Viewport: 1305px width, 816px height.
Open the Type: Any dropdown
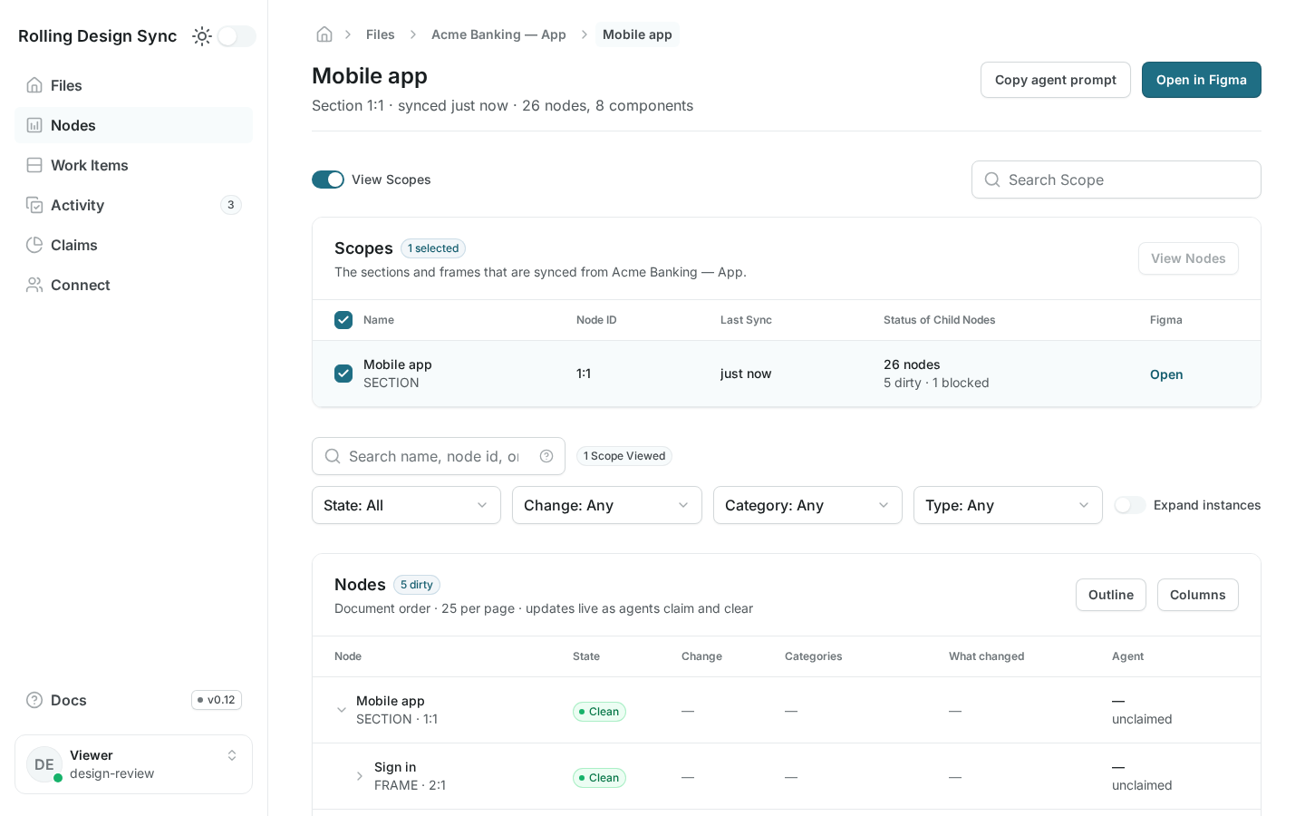tap(1008, 505)
